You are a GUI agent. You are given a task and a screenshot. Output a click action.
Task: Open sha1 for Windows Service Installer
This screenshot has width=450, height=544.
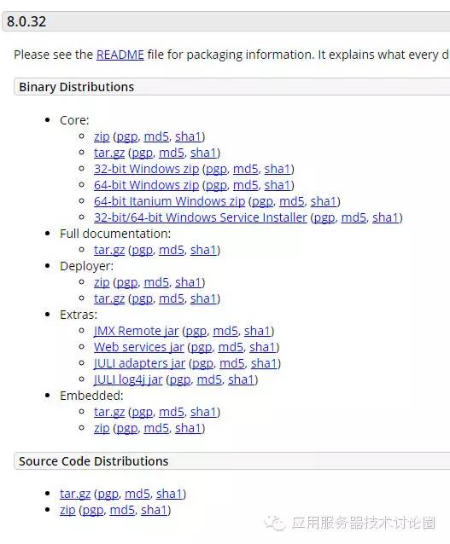coord(386,217)
